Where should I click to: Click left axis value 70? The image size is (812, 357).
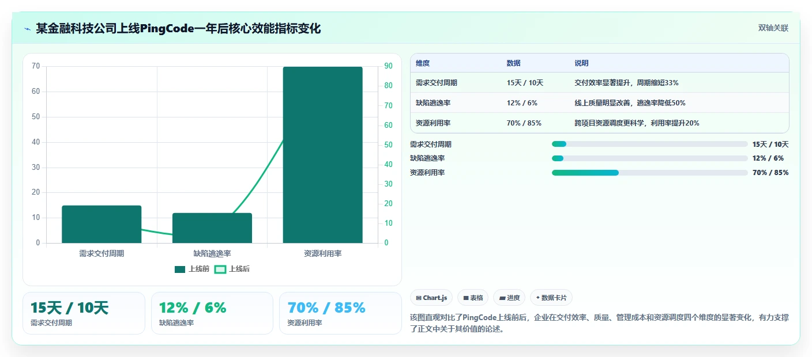click(36, 66)
